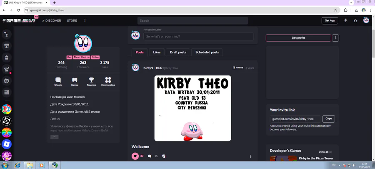Open Windows Explorer folder on taskbar
375x169 pixels.
click(x=30, y=165)
